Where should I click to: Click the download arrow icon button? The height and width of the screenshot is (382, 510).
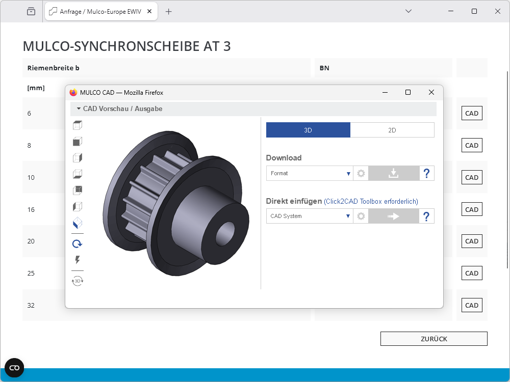click(x=393, y=174)
